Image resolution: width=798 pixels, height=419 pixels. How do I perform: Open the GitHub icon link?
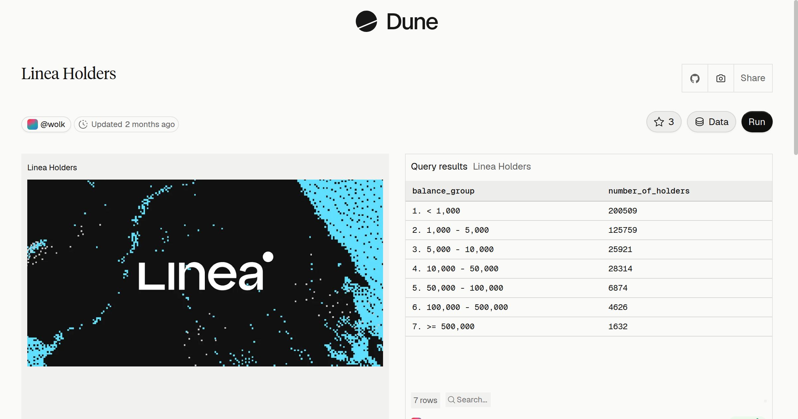tap(695, 78)
